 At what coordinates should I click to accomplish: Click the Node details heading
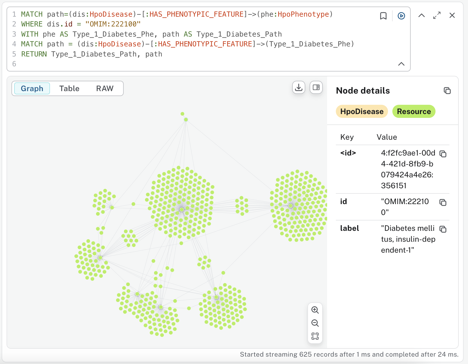pos(363,91)
